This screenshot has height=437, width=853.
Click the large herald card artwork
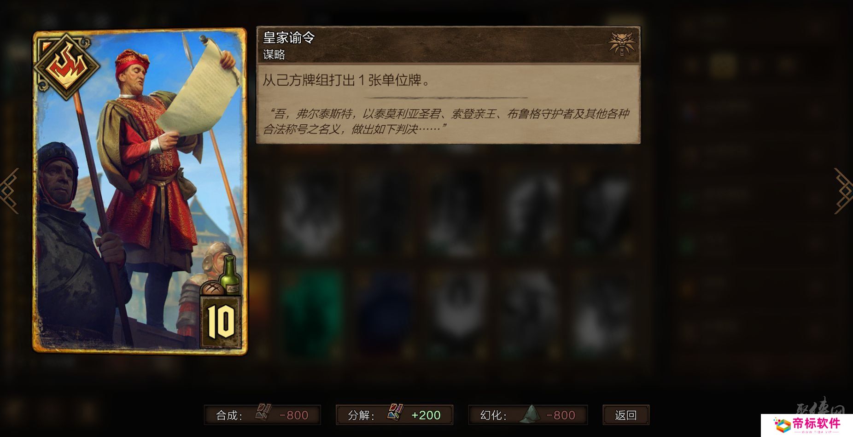(140, 191)
